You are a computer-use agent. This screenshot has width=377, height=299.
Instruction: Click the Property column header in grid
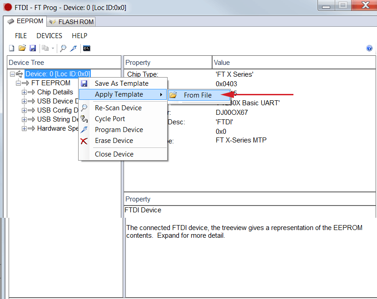coord(168,63)
